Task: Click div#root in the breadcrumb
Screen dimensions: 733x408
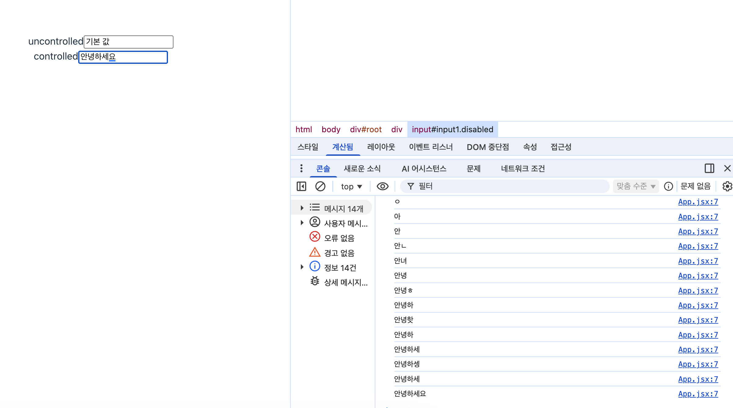Action: pos(366,129)
